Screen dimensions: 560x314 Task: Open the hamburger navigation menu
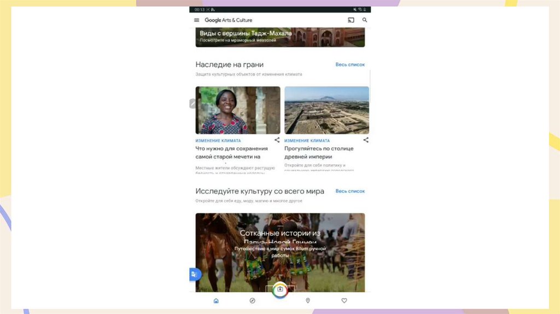click(x=196, y=20)
